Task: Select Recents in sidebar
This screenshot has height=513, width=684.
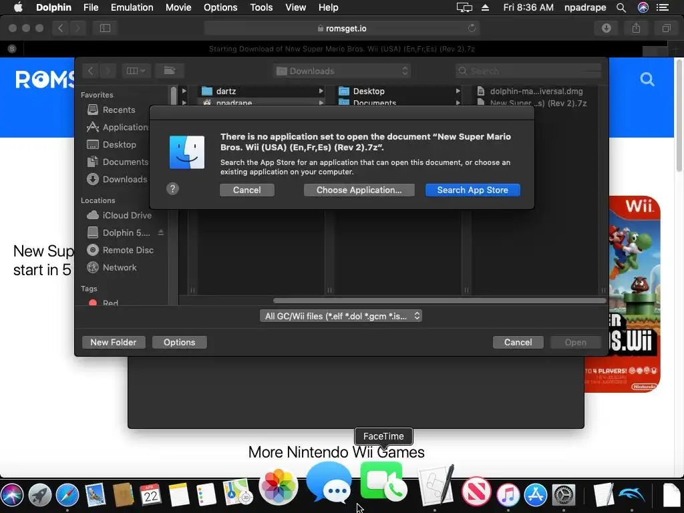Action: click(119, 110)
